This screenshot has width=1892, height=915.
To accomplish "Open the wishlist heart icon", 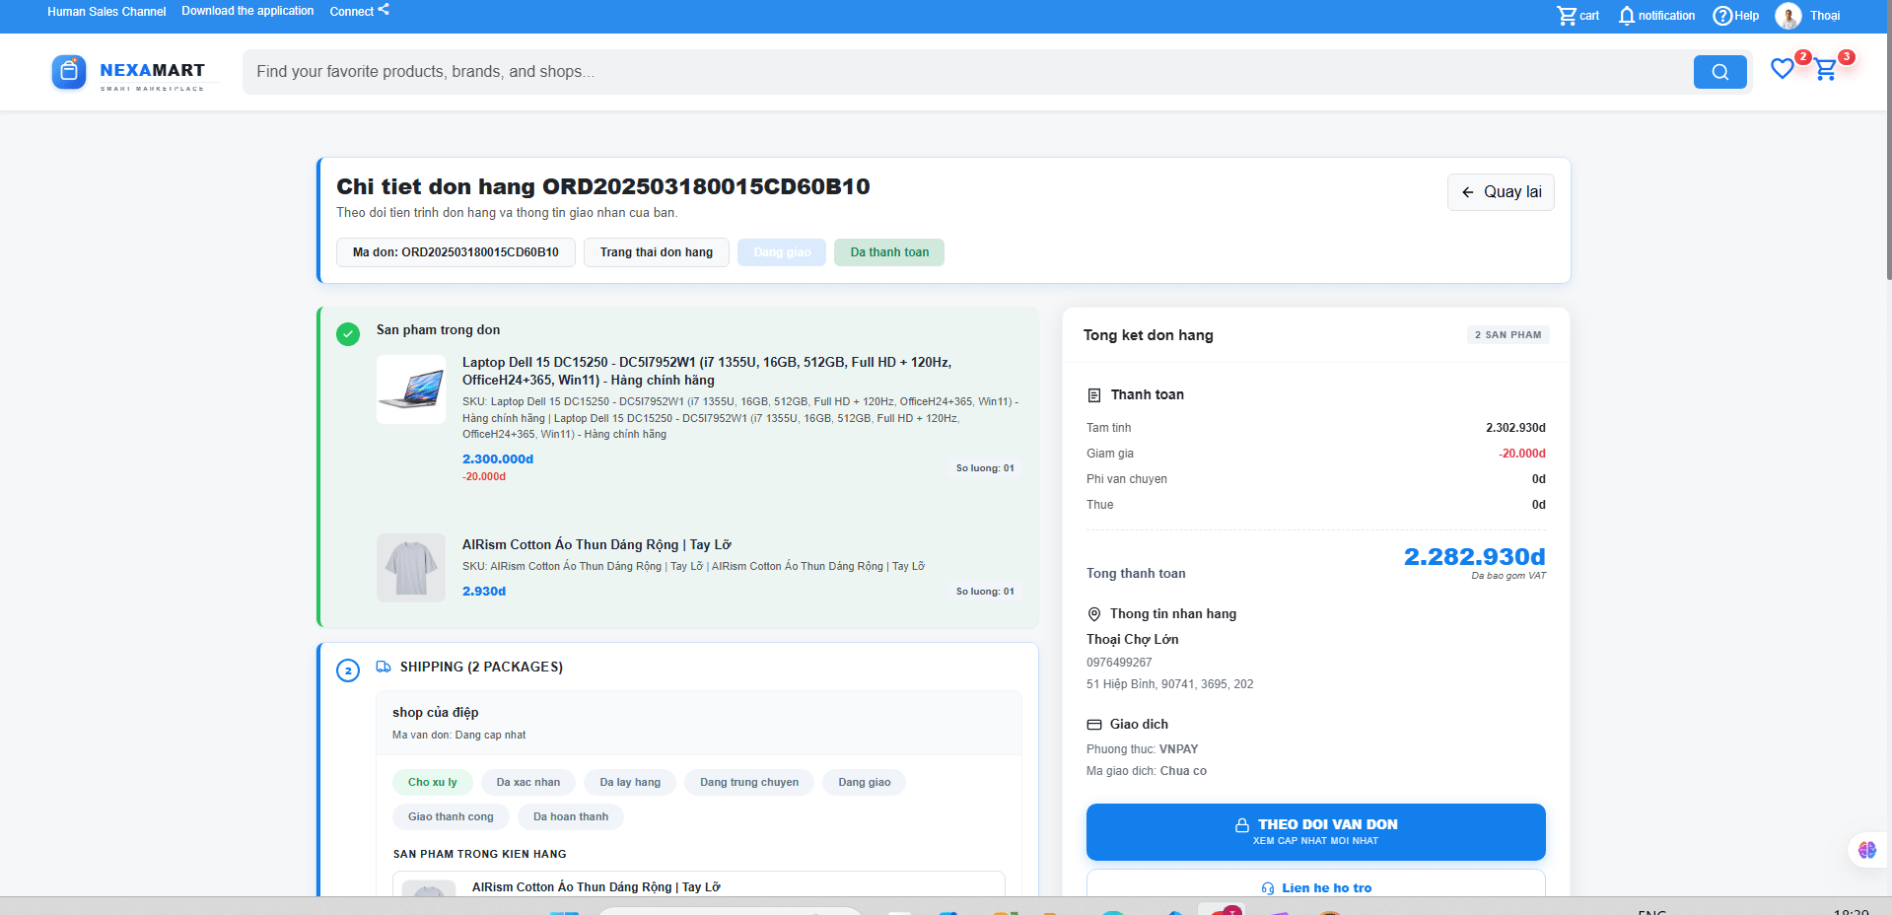I will click(1782, 69).
